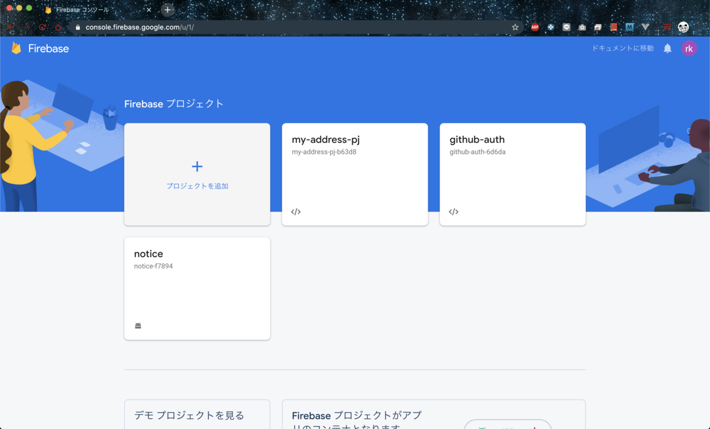Open the red book extension icon
The height and width of the screenshot is (429, 710).
pos(614,27)
